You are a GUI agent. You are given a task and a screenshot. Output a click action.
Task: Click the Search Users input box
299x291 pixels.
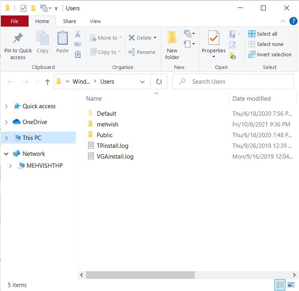click(x=234, y=82)
